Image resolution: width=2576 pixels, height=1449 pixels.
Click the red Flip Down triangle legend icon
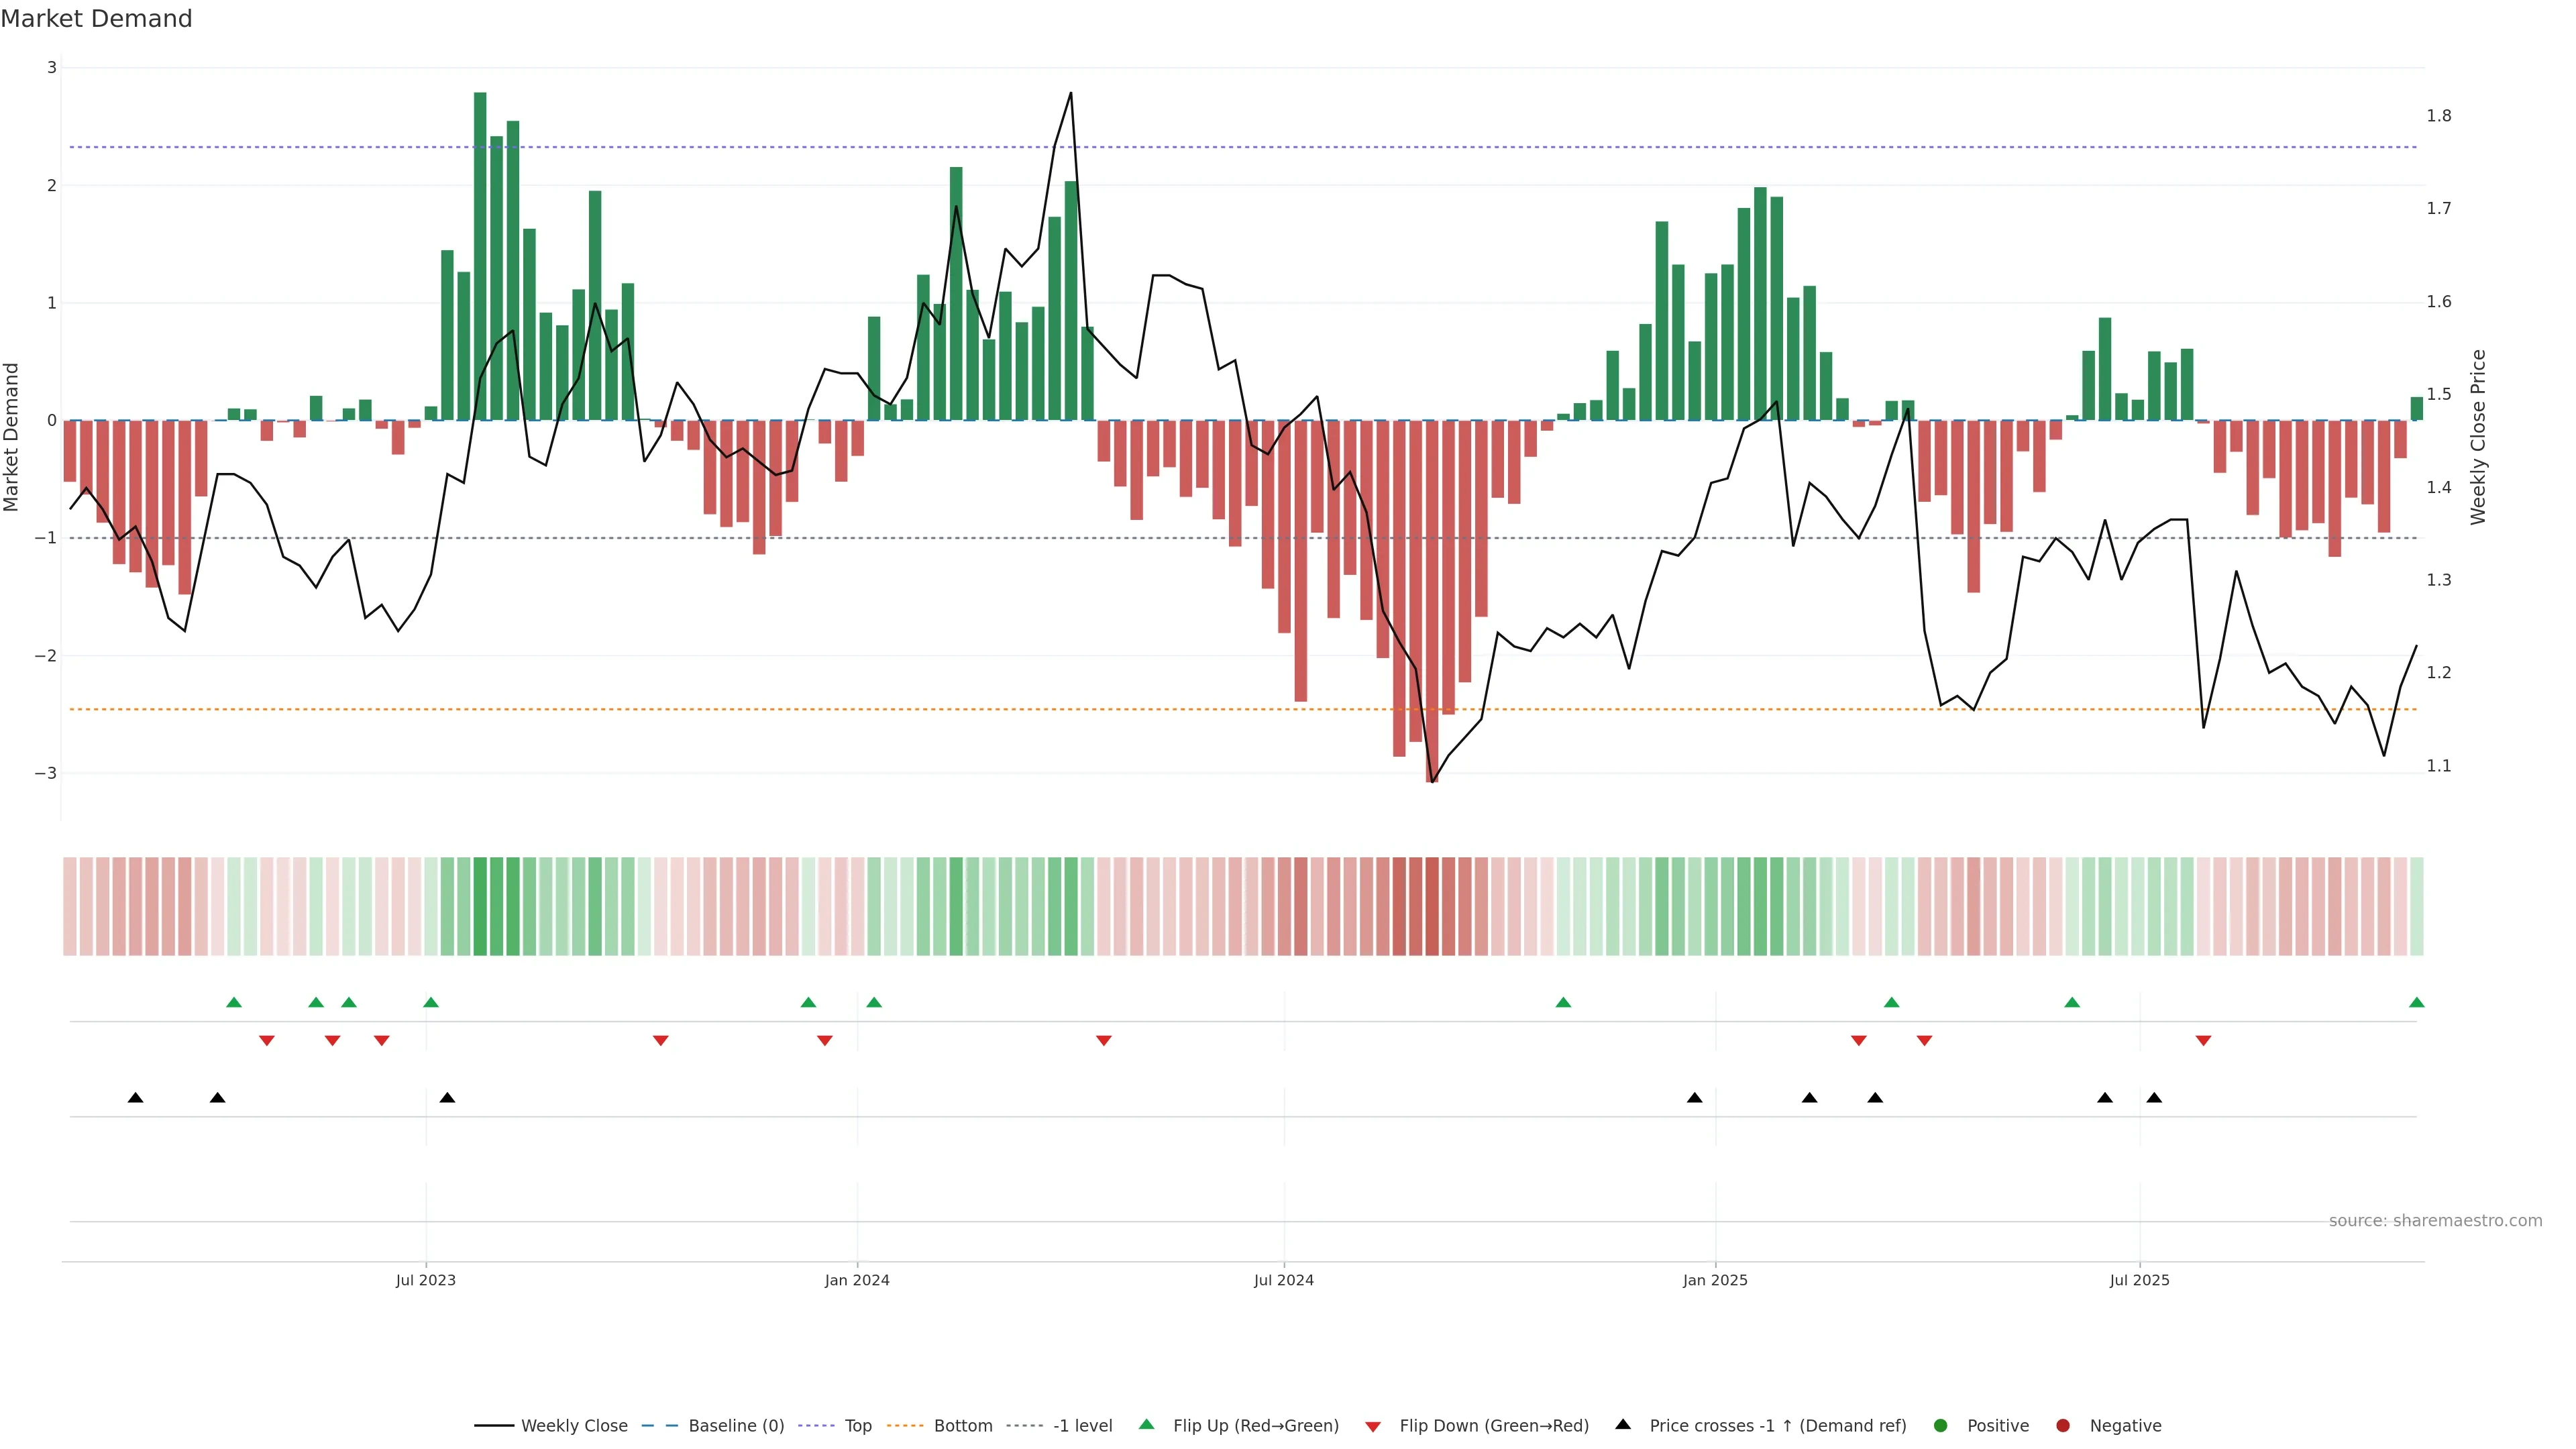click(1373, 1426)
